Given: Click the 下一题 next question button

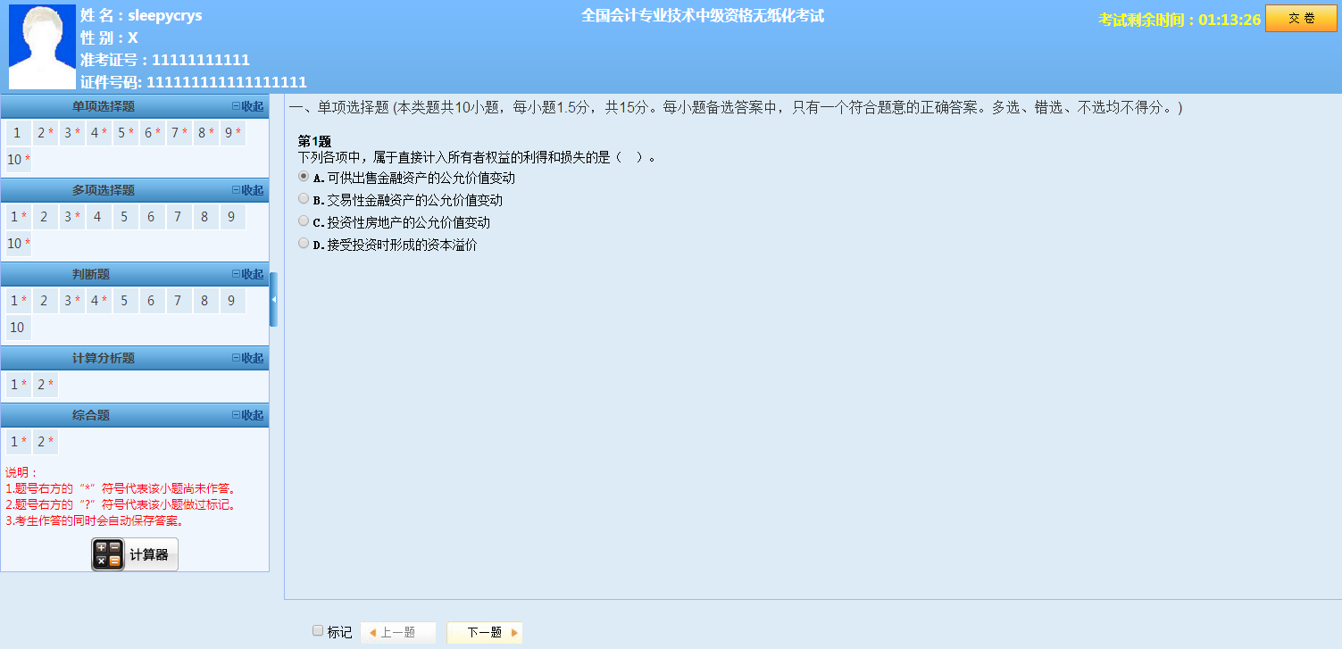Looking at the screenshot, I should point(484,632).
